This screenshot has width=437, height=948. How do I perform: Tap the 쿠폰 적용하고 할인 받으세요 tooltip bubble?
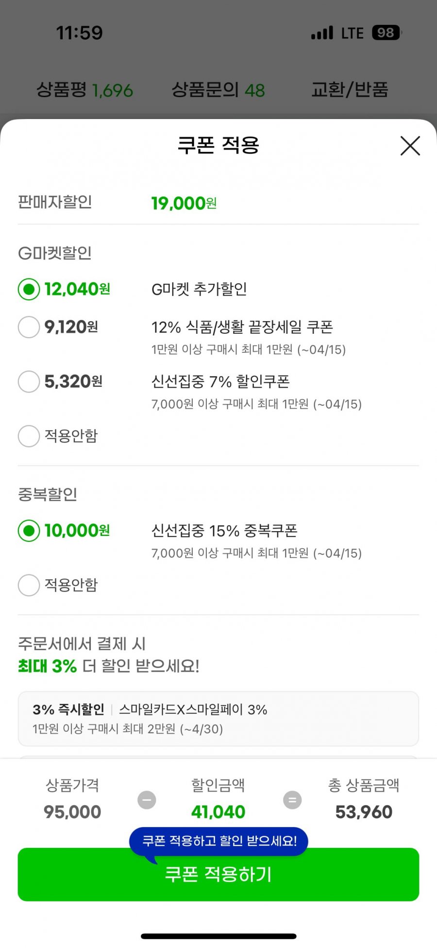(218, 842)
